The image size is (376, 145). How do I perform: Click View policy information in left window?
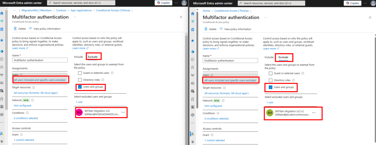tap(44, 29)
